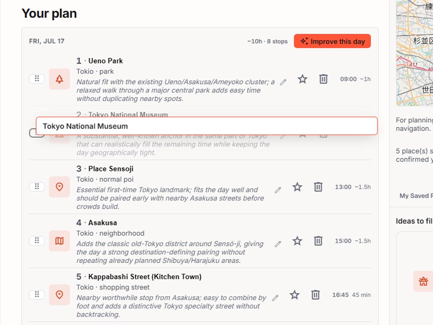433x325 pixels.
Task: Edit the Place Sensoji note with pencil icon
Action: [x=278, y=190]
